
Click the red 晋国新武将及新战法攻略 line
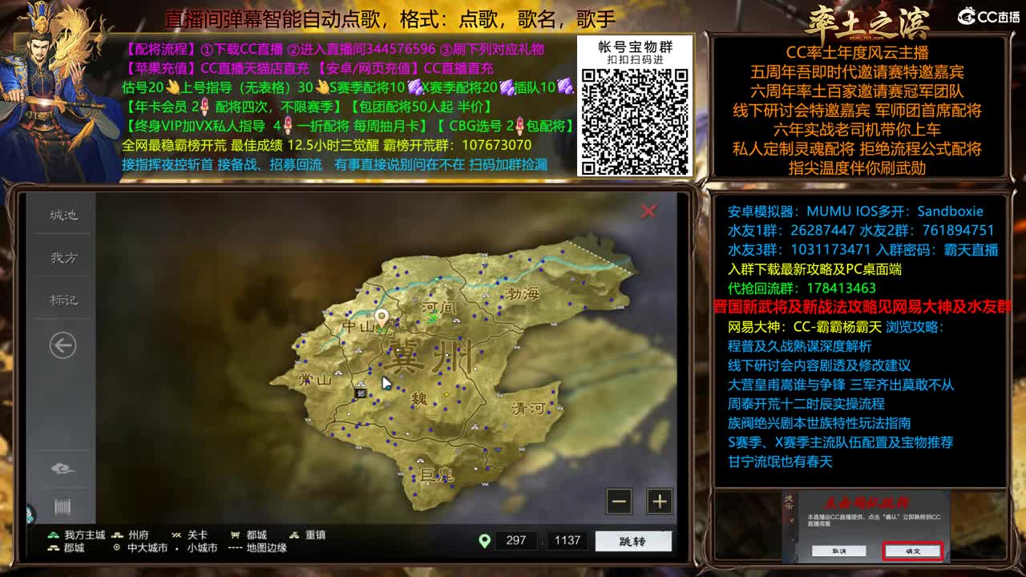click(862, 308)
